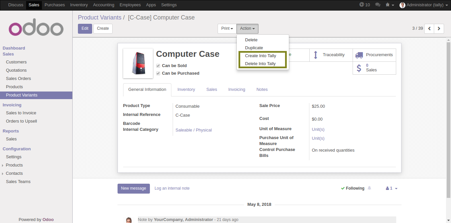This screenshot has height=223, width=451.
Task: Open Customers in the sidebar
Action: [x=16, y=62]
